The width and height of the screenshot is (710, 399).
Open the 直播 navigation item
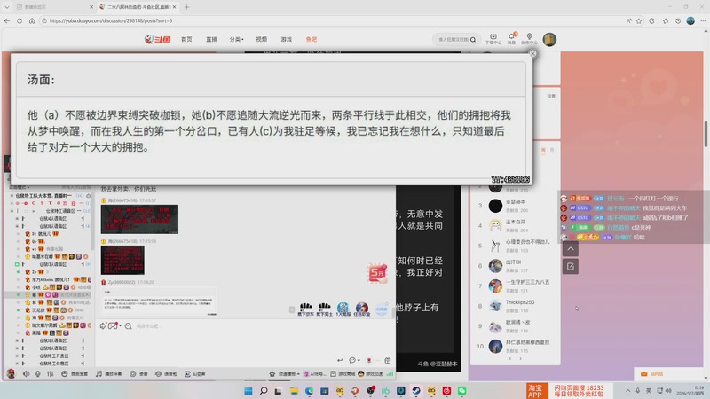[211, 39]
